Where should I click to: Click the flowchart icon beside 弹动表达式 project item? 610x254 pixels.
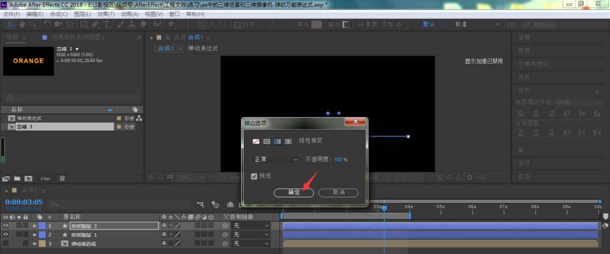(x=139, y=118)
